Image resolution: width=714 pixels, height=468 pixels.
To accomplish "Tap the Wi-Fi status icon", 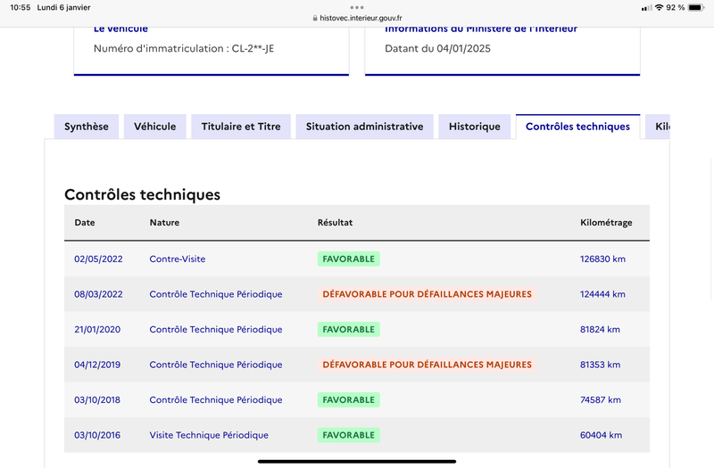I will 659,8.
